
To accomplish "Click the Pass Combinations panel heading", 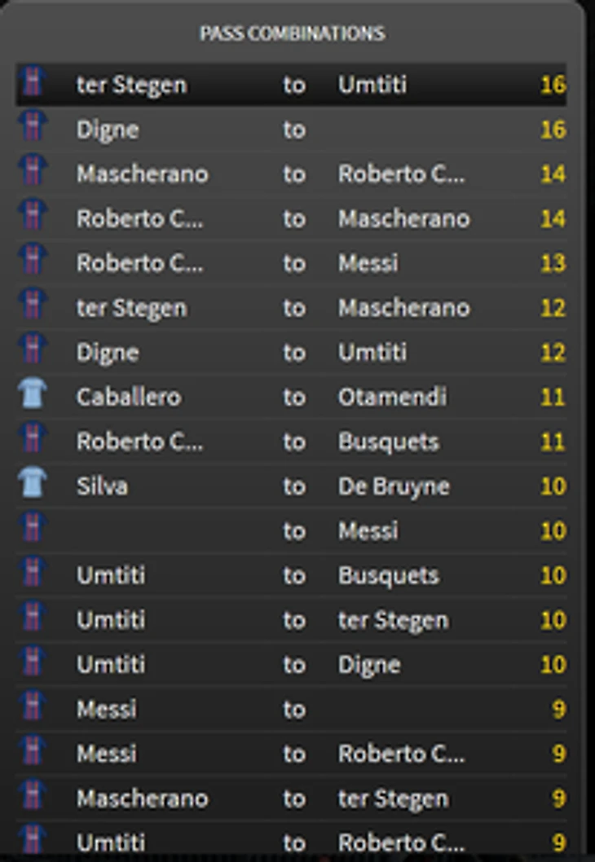I will (x=292, y=33).
